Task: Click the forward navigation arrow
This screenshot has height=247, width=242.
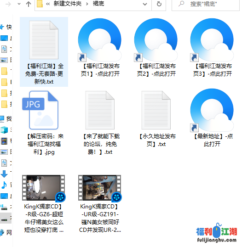Action: (x=8, y=4)
